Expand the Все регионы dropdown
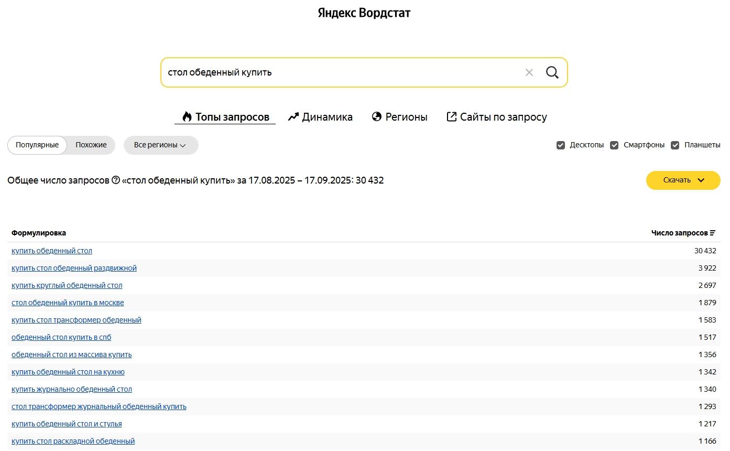This screenshot has width=730, height=451. pyautogui.click(x=160, y=145)
